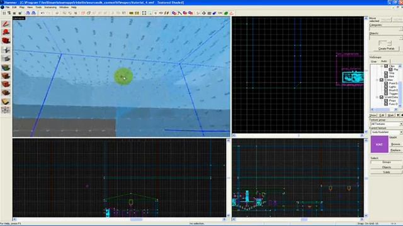Screen dimensions: 403x226
Task: Toggle the World Details checkbox
Action: (x=382, y=97)
